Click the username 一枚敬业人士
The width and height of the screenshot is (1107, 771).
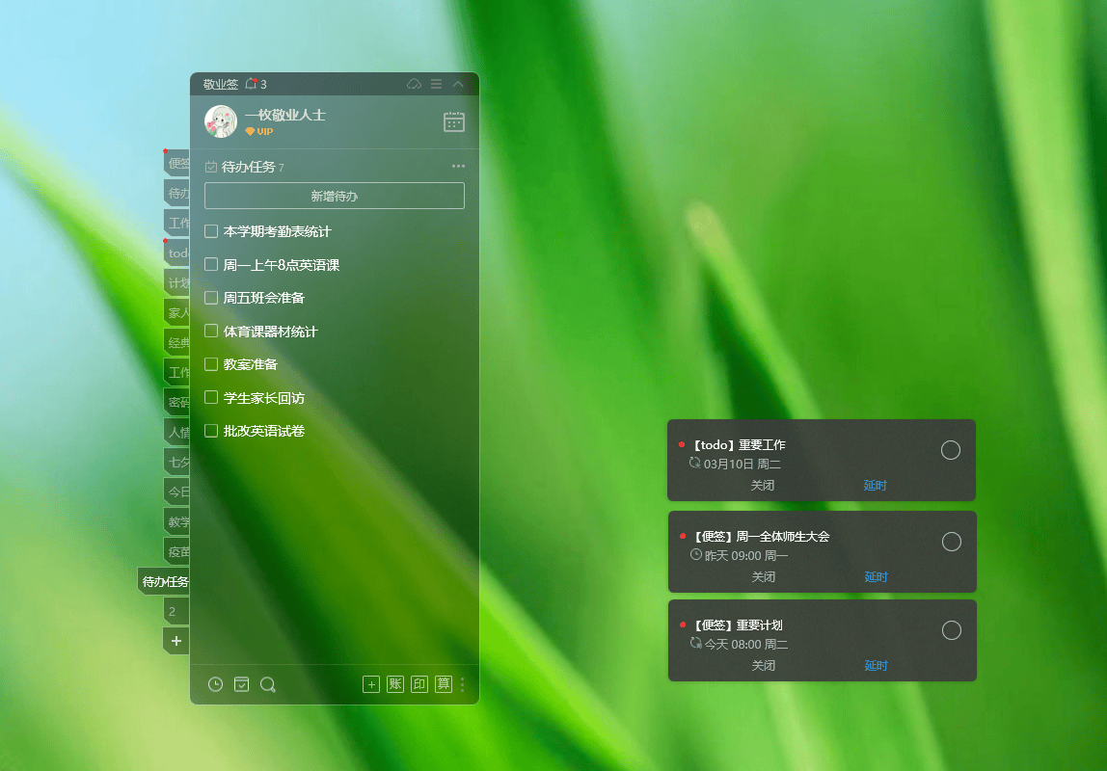tap(285, 115)
